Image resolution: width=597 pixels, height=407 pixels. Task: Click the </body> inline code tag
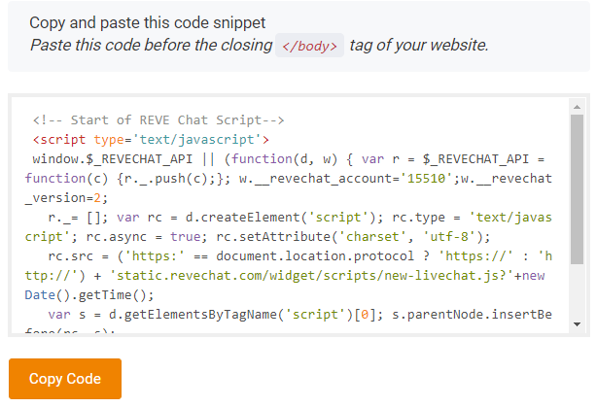309,46
